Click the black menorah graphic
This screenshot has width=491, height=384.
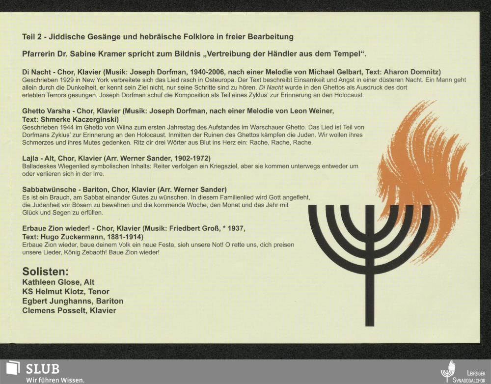[x=369, y=255]
